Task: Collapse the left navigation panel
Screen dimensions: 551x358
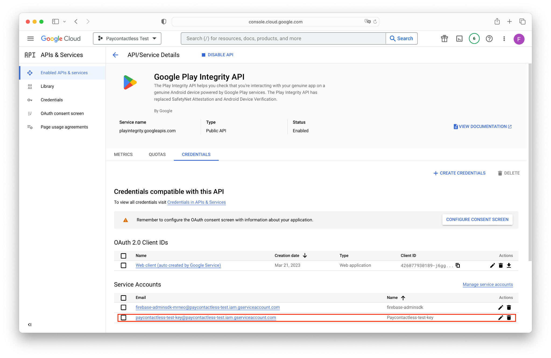Action: (x=30, y=325)
